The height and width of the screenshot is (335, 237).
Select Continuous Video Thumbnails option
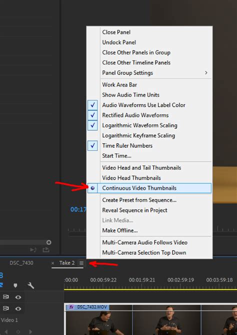[149, 188]
